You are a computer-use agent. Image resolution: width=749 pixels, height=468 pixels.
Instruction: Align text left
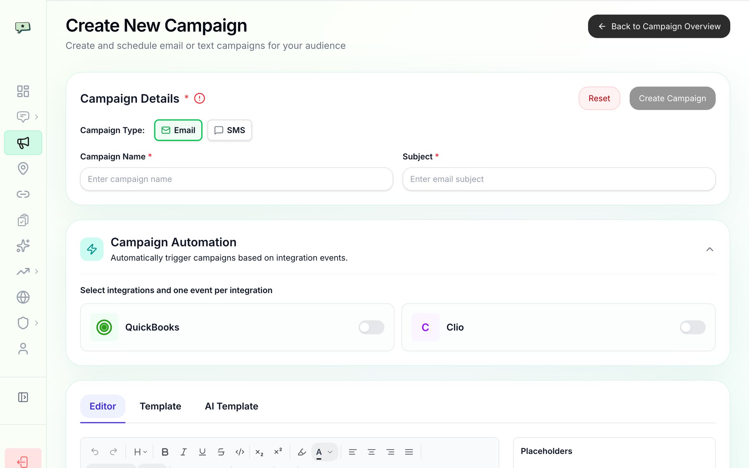[x=353, y=452]
